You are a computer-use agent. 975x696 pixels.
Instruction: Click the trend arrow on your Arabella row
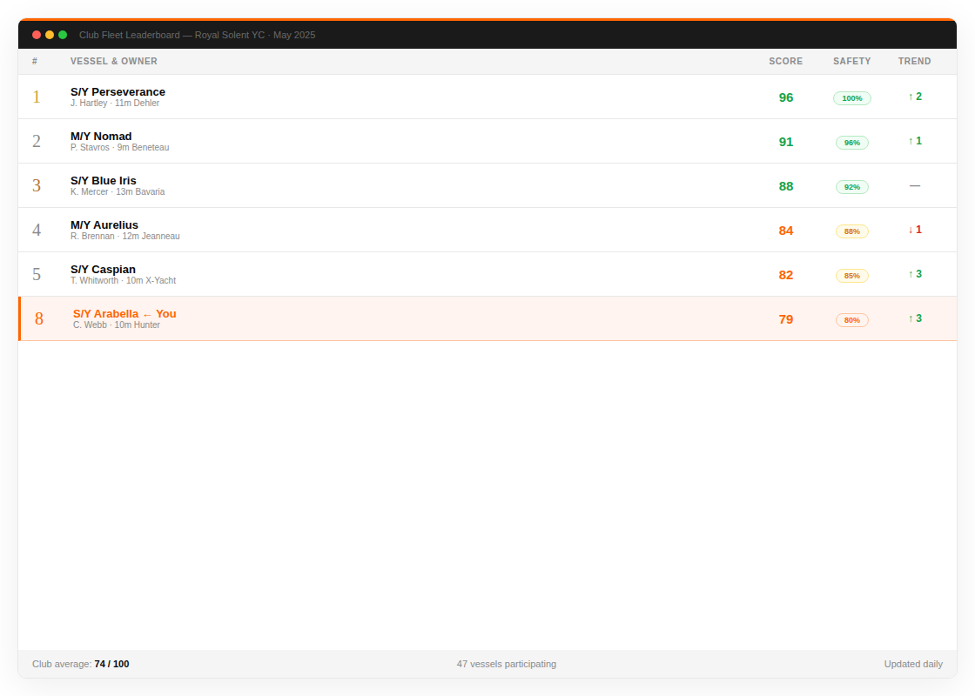[914, 318]
